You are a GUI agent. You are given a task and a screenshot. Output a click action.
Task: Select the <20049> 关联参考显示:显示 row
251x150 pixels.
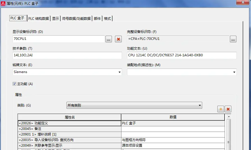point(70,146)
